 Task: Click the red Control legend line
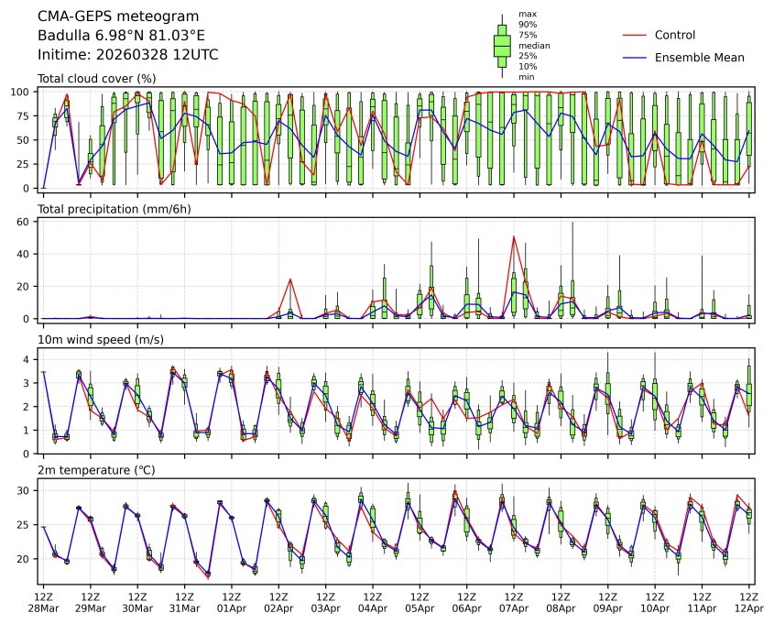click(635, 36)
